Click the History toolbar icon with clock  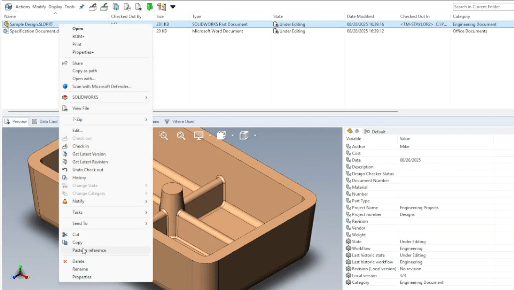click(127, 6)
